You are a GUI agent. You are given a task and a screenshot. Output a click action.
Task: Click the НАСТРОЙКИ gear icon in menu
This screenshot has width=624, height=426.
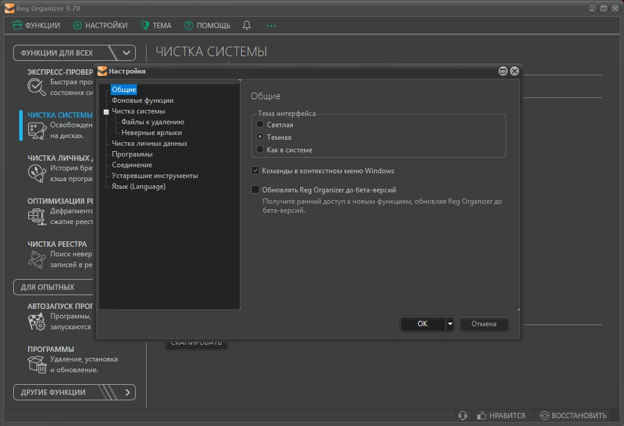[77, 26]
